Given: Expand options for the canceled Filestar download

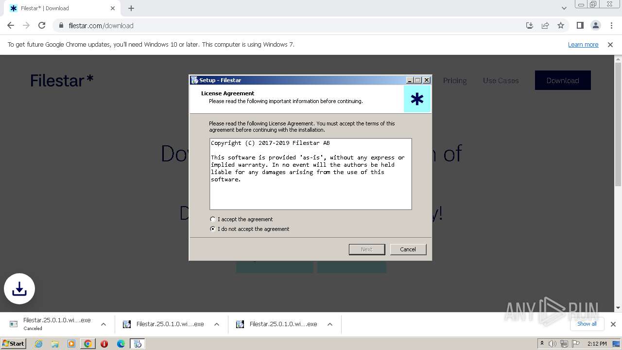Looking at the screenshot, I should pos(104,324).
